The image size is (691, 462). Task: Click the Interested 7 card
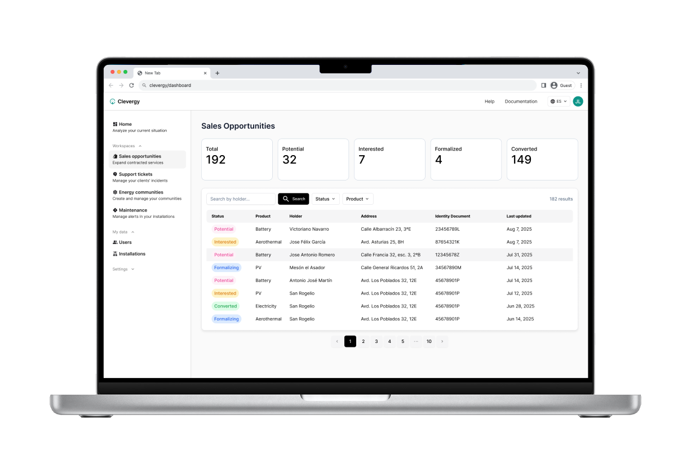click(389, 160)
